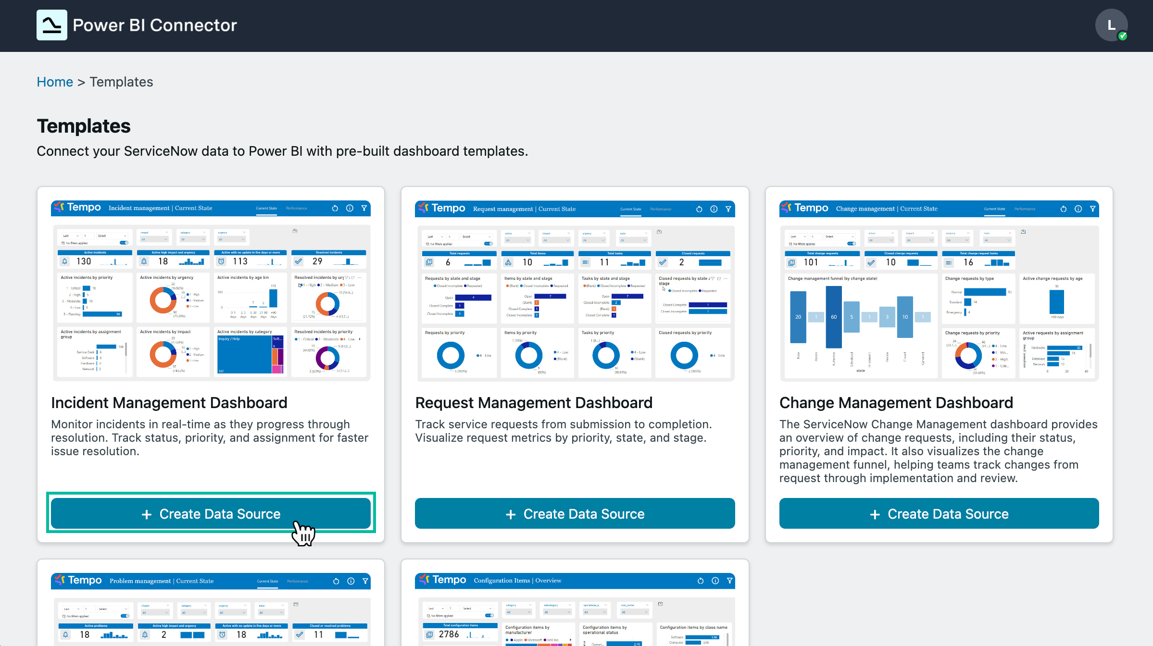Screen dimensions: 1153x646
Task: Click the info icon in Incident management preview
Action: tap(350, 208)
